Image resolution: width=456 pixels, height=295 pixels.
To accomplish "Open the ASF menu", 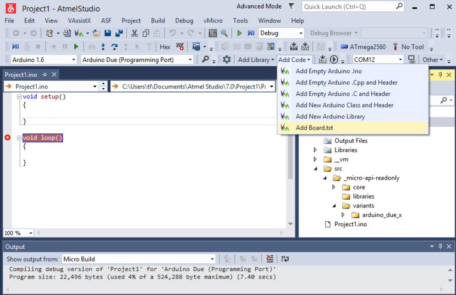I will 106,21.
